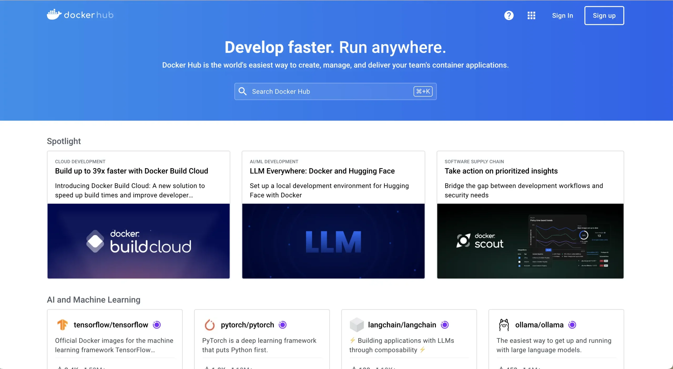Open the langchain/langchain repository
The image size is (673, 369).
402,325
